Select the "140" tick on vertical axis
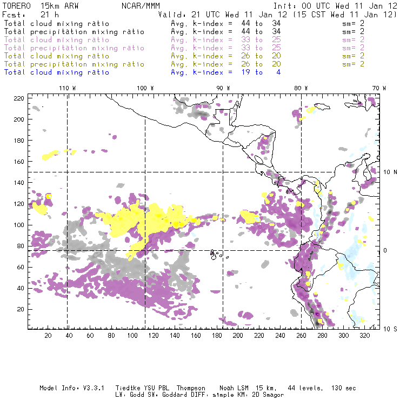This screenshot has height=400, width=400. (19, 183)
